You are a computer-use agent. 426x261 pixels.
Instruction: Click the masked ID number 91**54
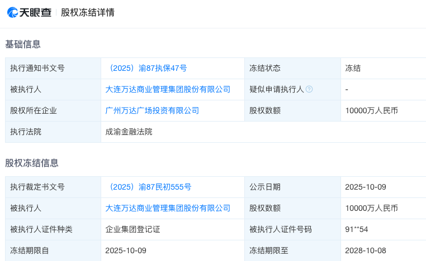[x=357, y=229]
